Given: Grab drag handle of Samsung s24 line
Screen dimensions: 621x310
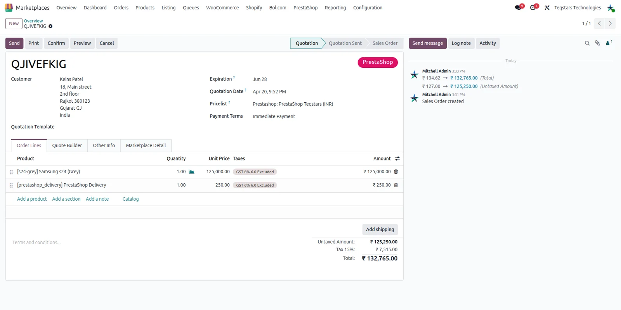Looking at the screenshot, I should tap(11, 172).
